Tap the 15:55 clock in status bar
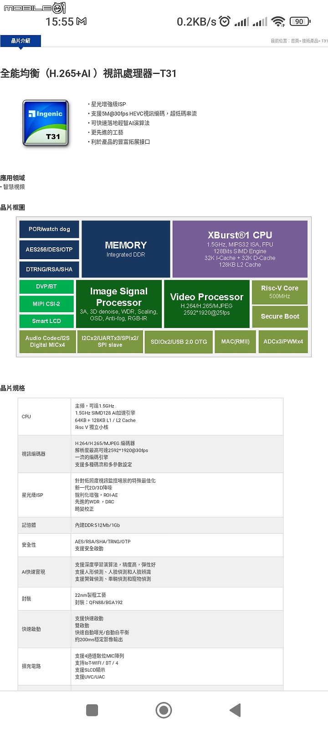 coord(59,21)
